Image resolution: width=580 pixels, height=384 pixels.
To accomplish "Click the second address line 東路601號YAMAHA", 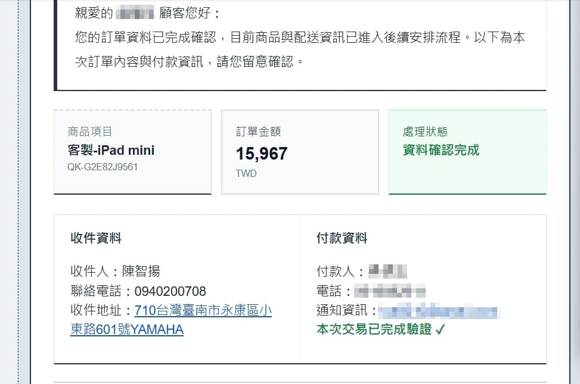I will 127,329.
